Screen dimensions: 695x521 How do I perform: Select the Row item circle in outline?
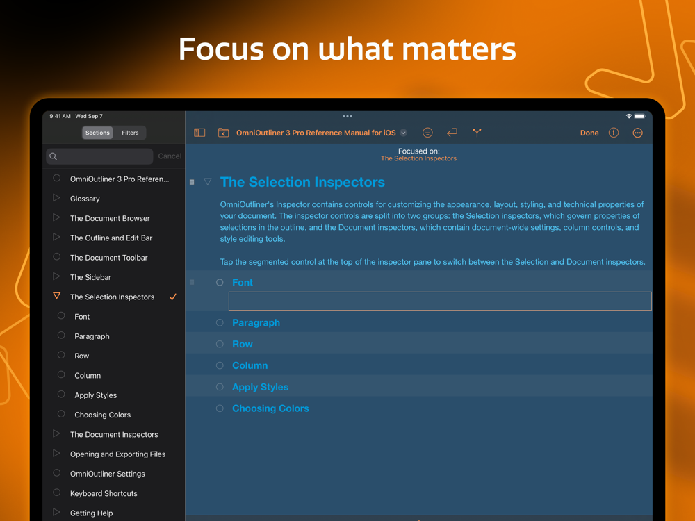click(x=220, y=344)
